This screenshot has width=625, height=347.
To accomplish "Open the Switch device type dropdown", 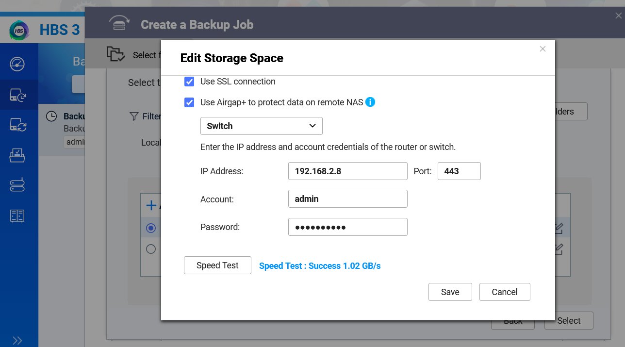I will coord(261,126).
